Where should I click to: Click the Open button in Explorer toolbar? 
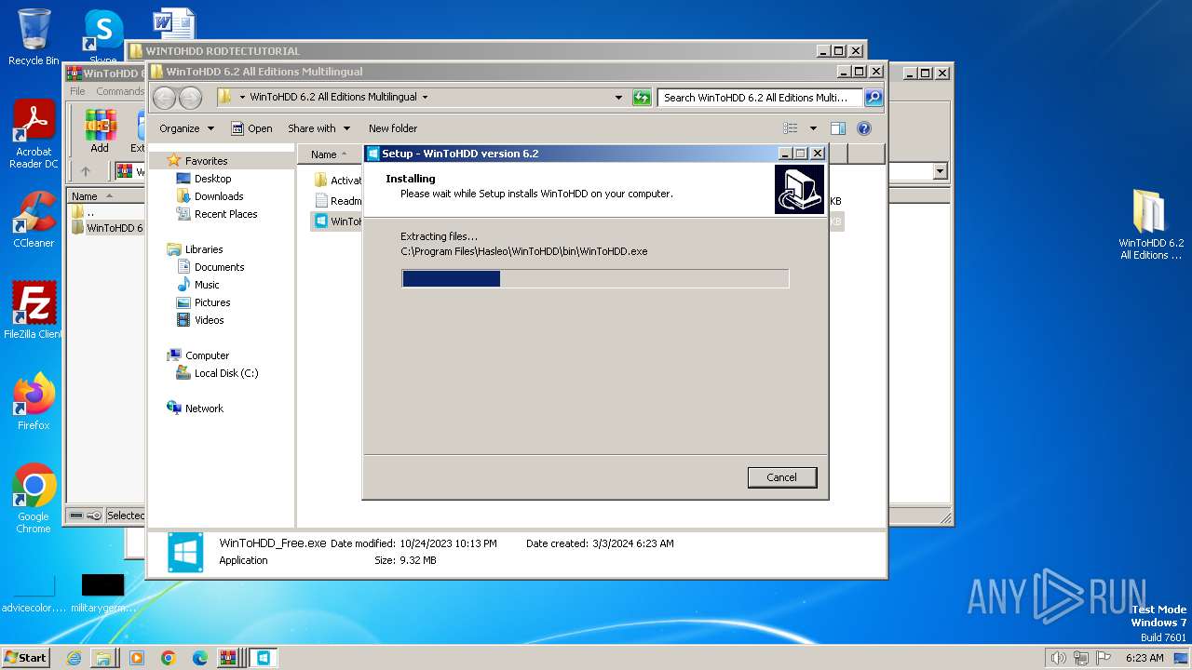pos(251,128)
